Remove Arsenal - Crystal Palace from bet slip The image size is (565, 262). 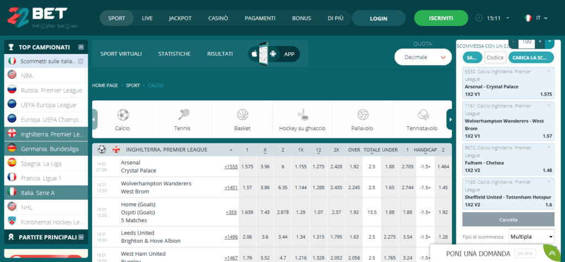point(549,71)
